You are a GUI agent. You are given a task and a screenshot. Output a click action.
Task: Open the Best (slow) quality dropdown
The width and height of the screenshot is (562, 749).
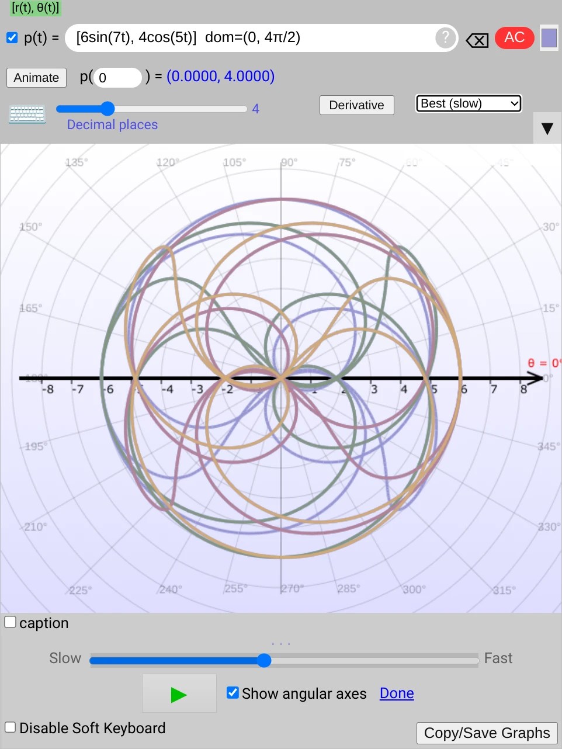(x=468, y=103)
